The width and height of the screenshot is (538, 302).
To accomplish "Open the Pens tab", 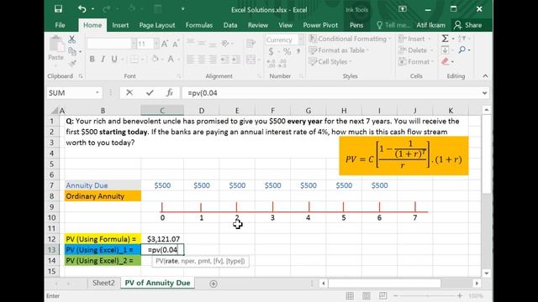I will (356, 25).
